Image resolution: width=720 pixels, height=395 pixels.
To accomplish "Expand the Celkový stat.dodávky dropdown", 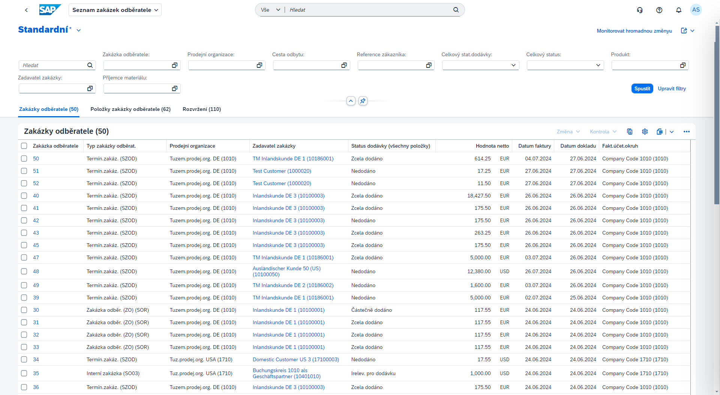I will pyautogui.click(x=514, y=65).
